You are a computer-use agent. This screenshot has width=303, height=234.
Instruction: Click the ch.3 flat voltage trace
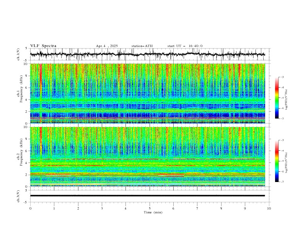click(x=147, y=196)
